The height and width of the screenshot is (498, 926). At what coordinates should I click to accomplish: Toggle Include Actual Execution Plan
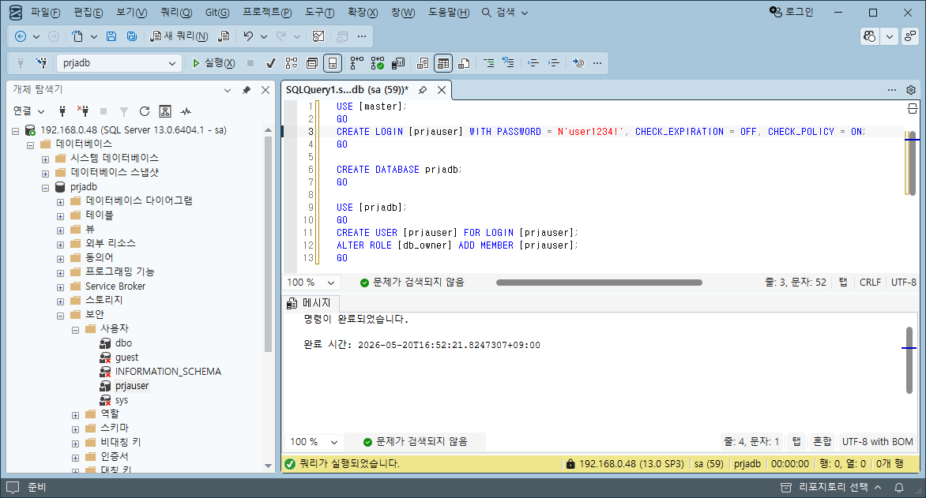click(x=356, y=63)
